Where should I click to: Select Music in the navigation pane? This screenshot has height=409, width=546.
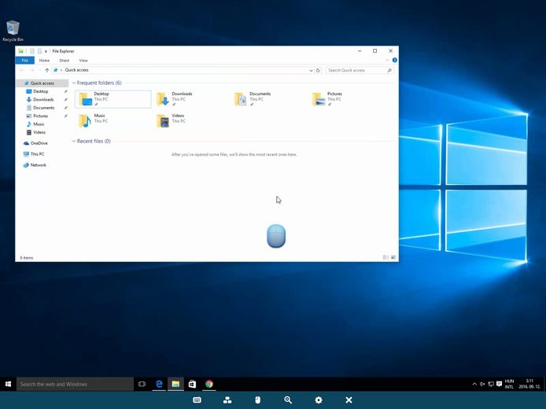[x=39, y=124]
